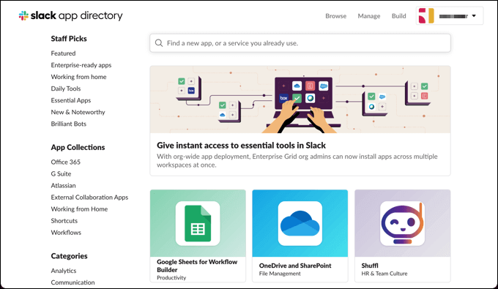Click the Shuffl app title
Image resolution: width=498 pixels, height=289 pixels.
click(370, 266)
